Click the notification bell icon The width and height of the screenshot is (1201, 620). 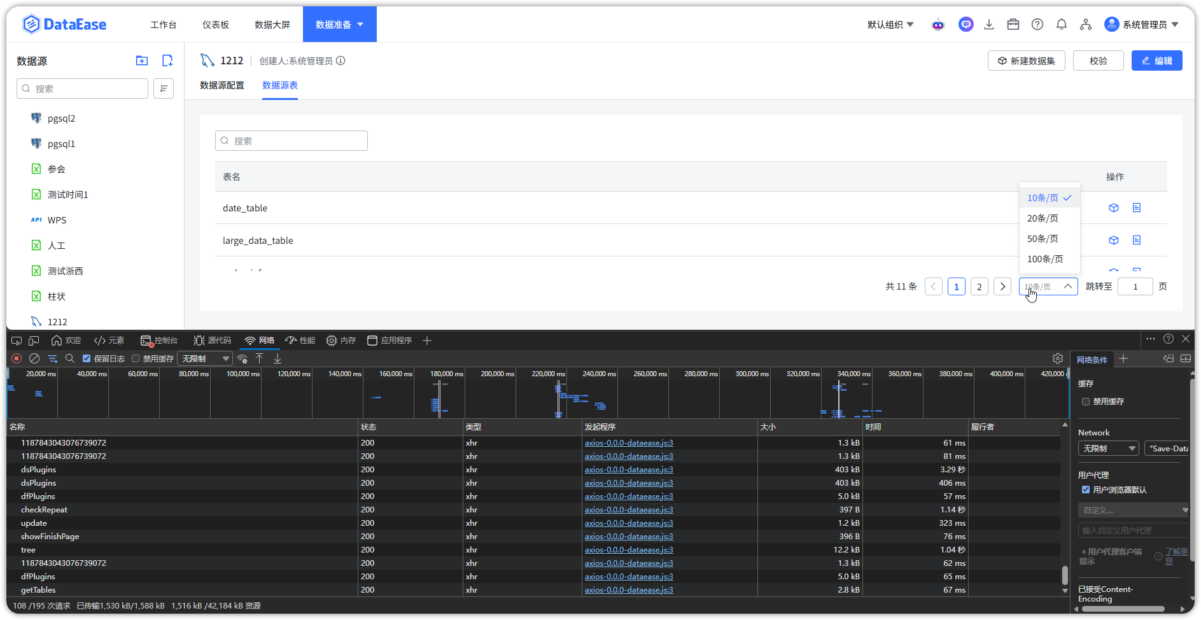pyautogui.click(x=1062, y=25)
